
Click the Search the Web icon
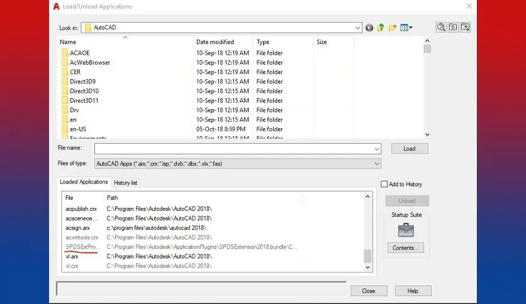(441, 27)
